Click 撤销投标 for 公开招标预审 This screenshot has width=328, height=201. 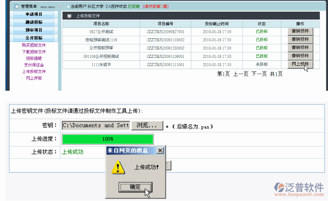click(x=300, y=47)
